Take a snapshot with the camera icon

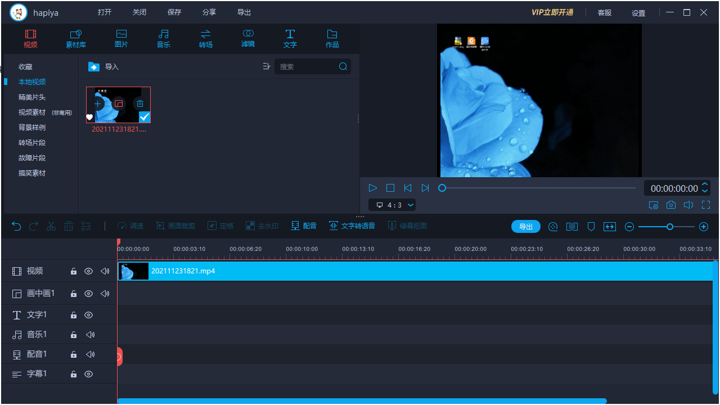click(x=671, y=205)
